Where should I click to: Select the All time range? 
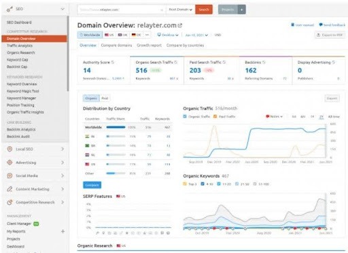(334, 116)
